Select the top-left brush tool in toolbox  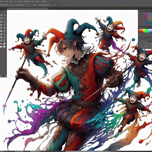pos(1,15)
